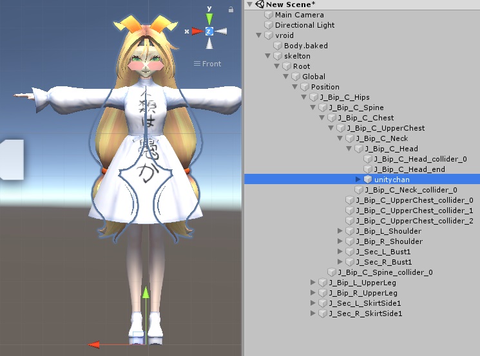Click the Root cube icon
The width and height of the screenshot is (480, 356).
click(x=287, y=66)
